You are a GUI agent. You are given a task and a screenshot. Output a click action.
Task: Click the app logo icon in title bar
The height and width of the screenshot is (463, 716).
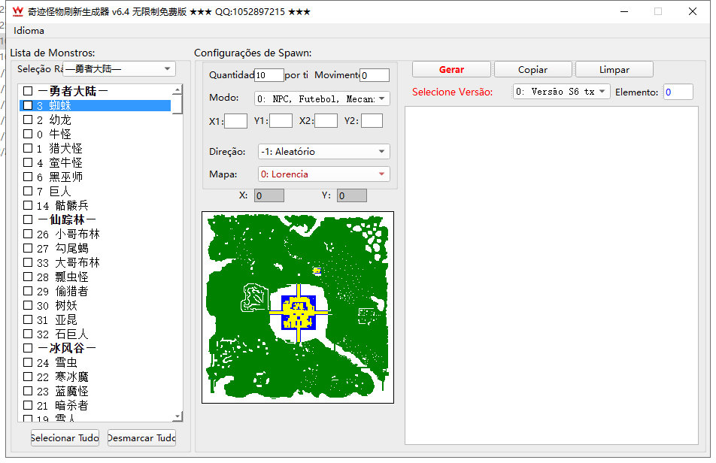pyautogui.click(x=18, y=11)
